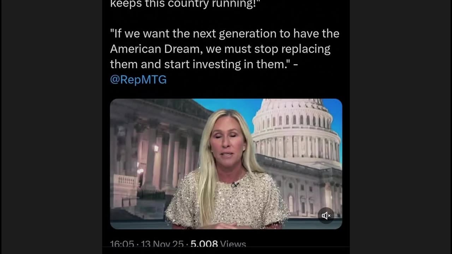Unmute the video with the speaker icon

326,216
